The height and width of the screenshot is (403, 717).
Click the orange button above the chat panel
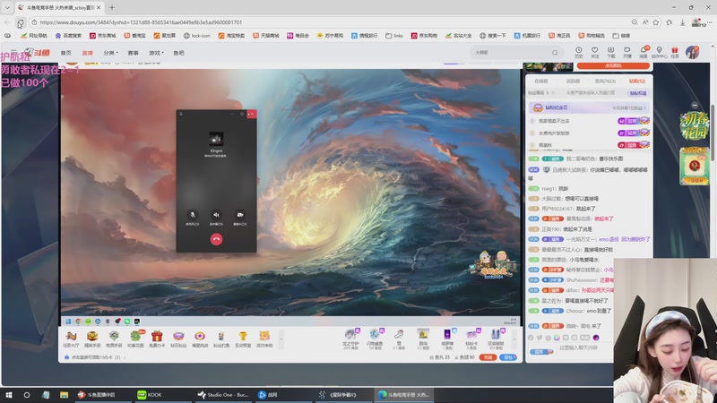tap(613, 65)
